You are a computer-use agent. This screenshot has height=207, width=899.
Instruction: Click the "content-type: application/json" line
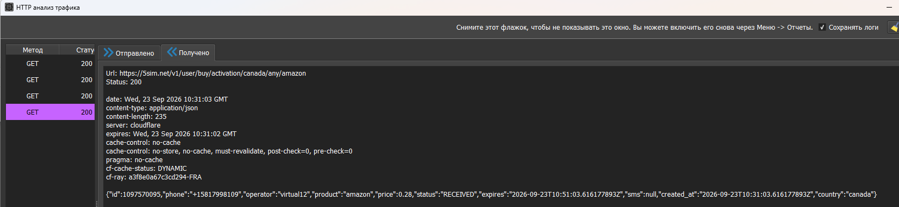pyautogui.click(x=152, y=108)
